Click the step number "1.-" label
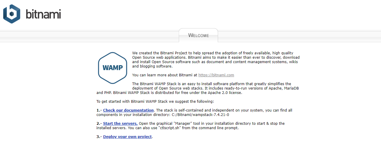 99,110
